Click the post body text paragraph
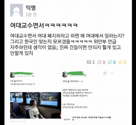 (x=67, y=45)
